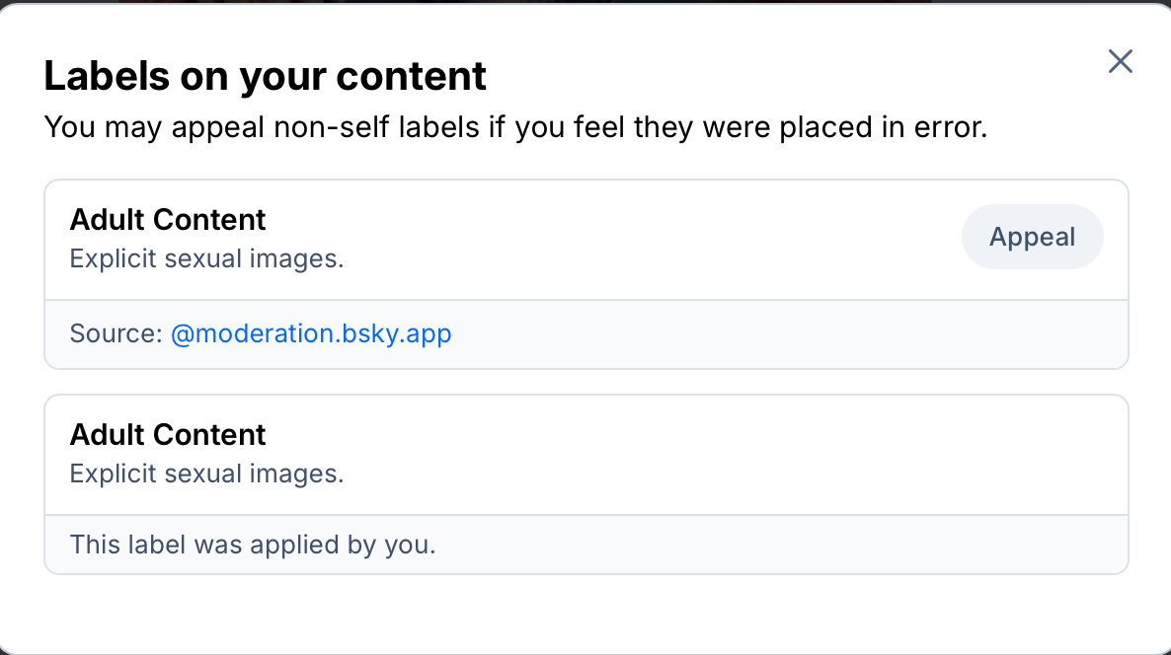Click the "Labels on your content" heading
Image resolution: width=1171 pixels, height=655 pixels.
[x=266, y=76]
